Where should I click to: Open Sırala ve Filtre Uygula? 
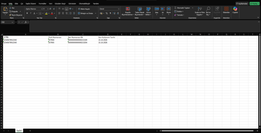tap(200, 11)
